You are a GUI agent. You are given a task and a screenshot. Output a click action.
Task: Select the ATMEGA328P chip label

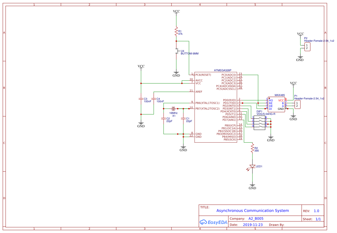pos(223,70)
